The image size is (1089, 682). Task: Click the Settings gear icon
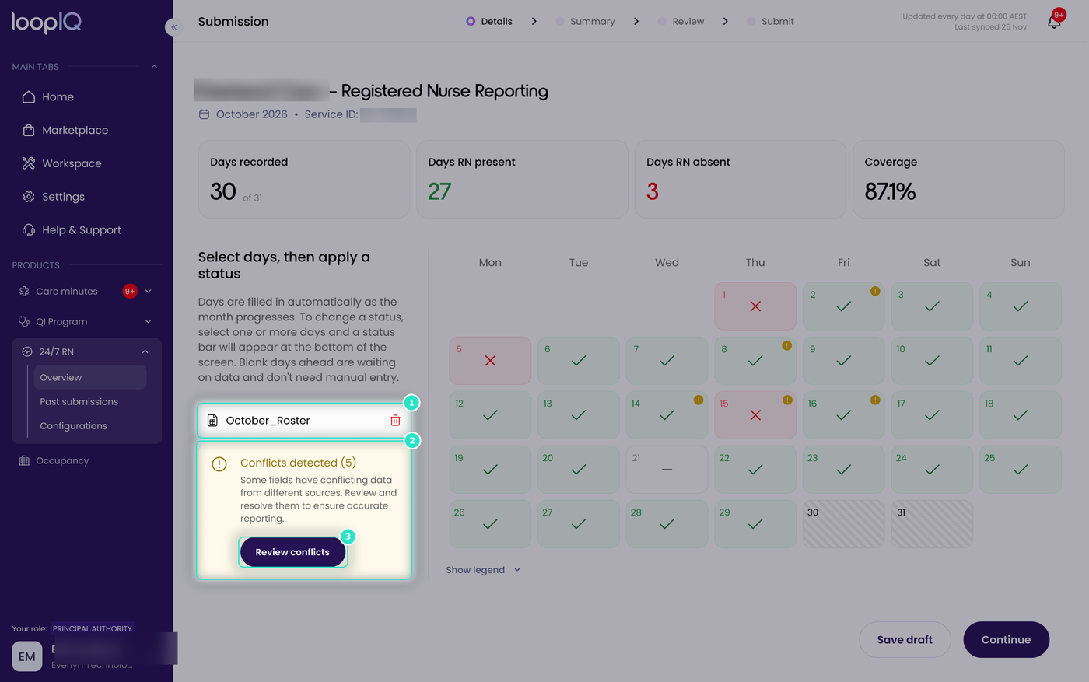tap(29, 197)
